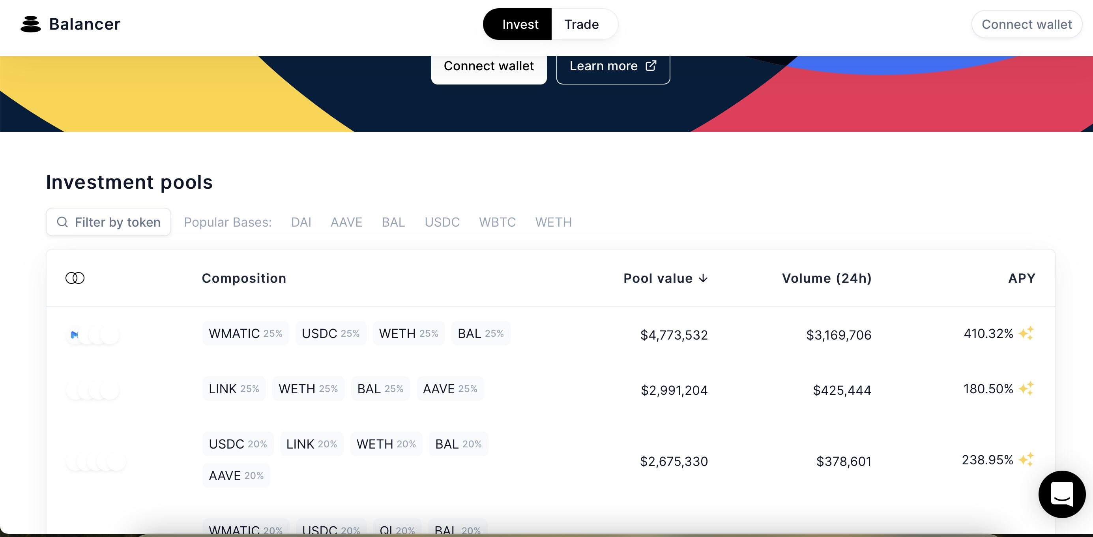Click Connect wallet in the top right header
This screenshot has width=1093, height=537.
pyautogui.click(x=1026, y=24)
